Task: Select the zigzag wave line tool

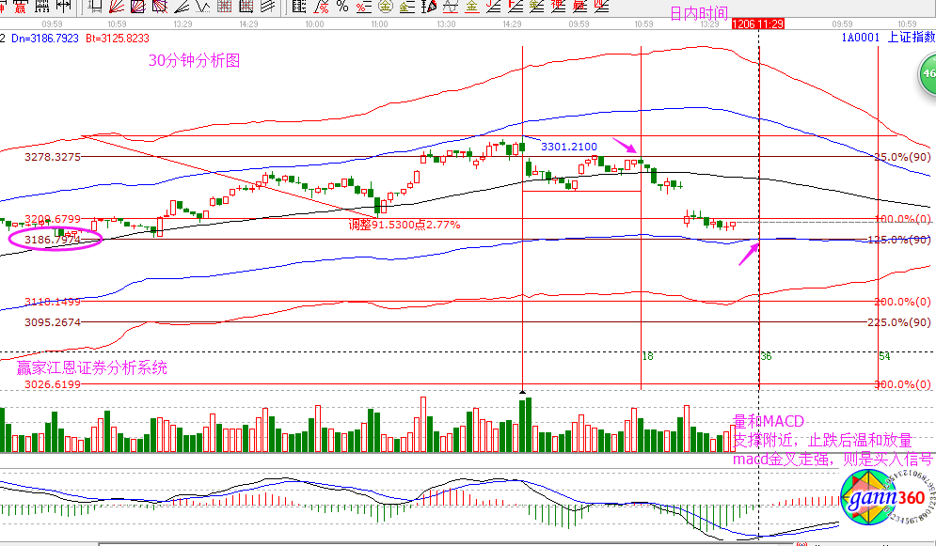Action: (203, 7)
